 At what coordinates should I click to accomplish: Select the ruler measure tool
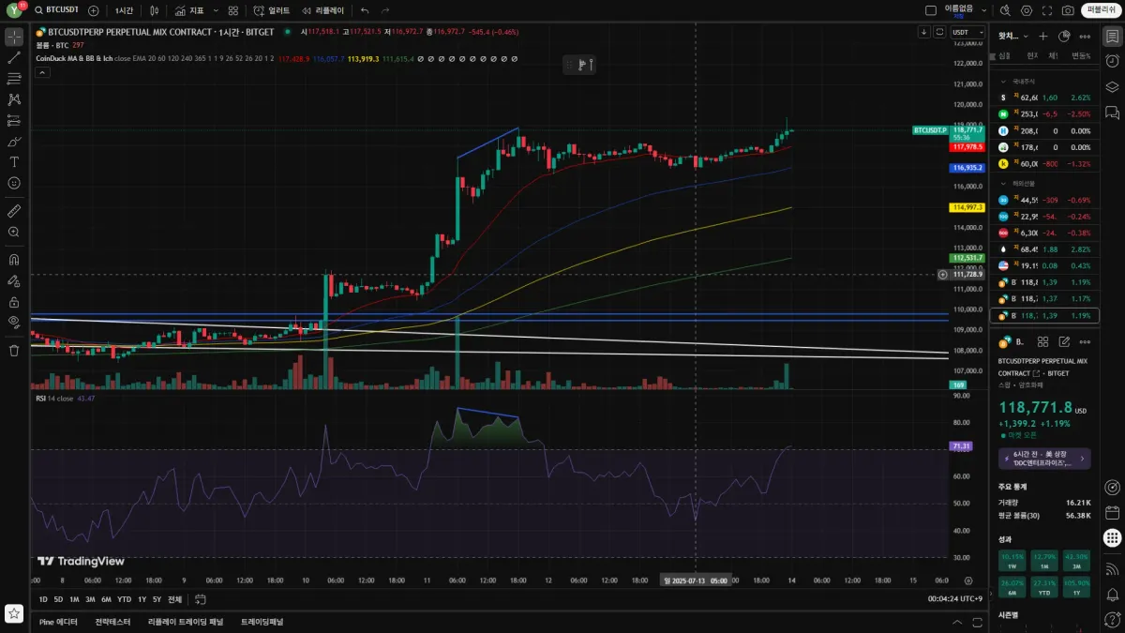pos(14,210)
